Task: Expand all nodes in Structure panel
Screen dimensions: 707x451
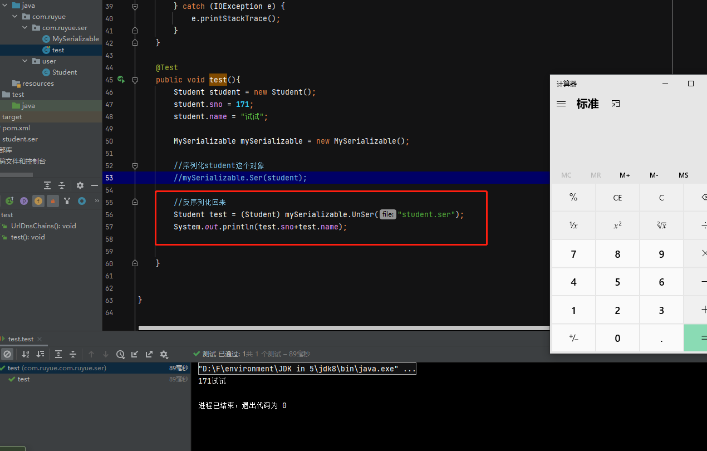Action: point(48,185)
